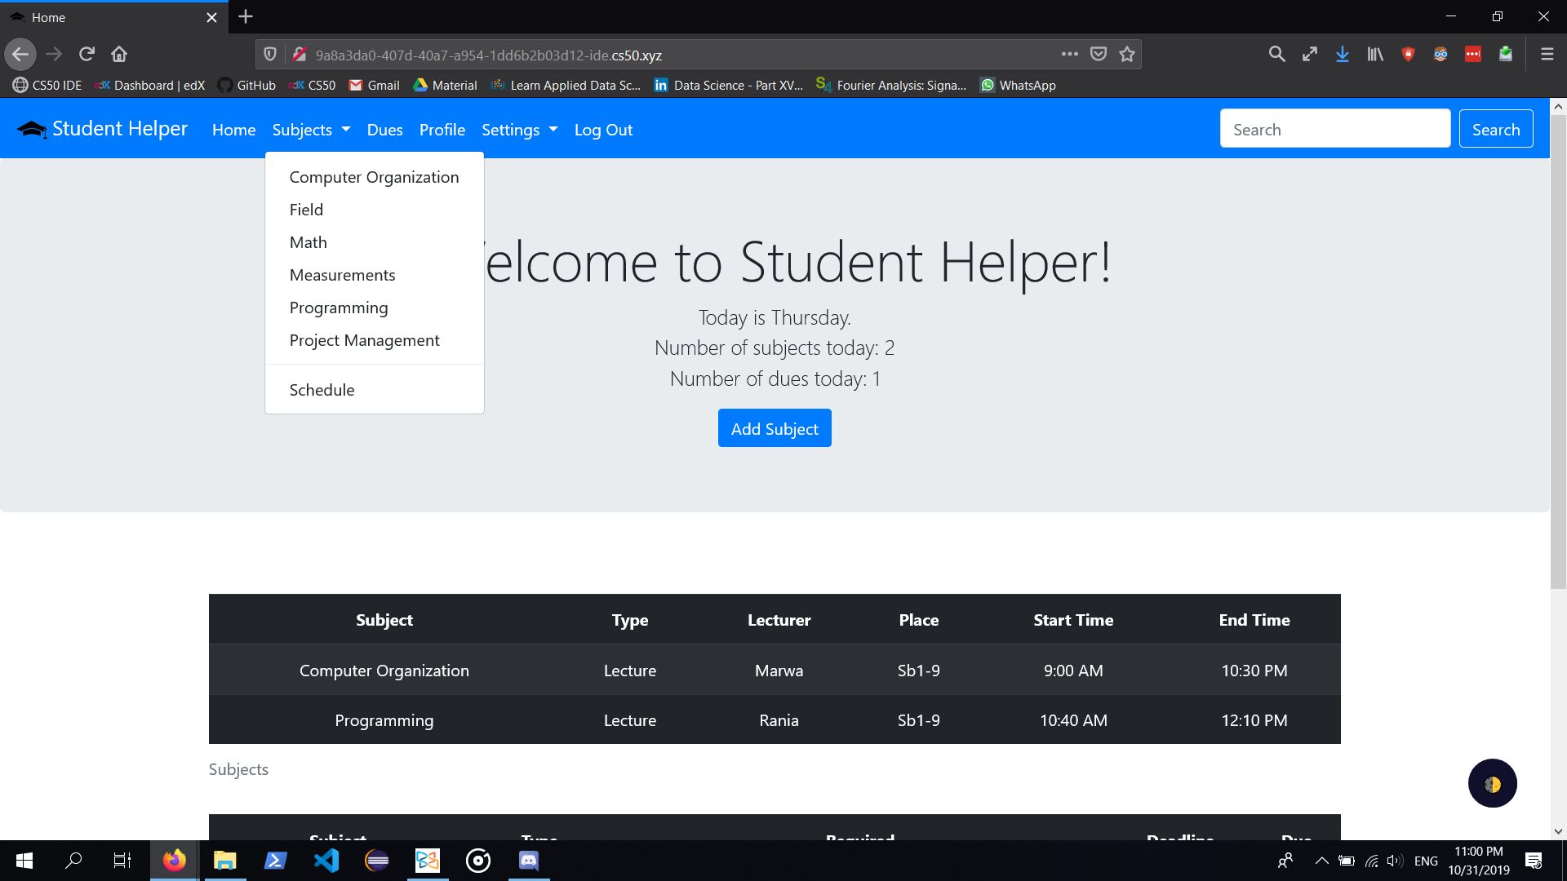The width and height of the screenshot is (1567, 881).
Task: Open CS50 IDE bookmark
Action: pos(47,85)
